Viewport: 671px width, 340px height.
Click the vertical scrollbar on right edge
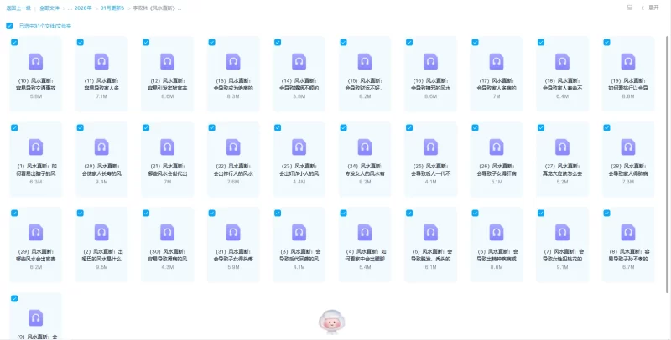click(668, 164)
